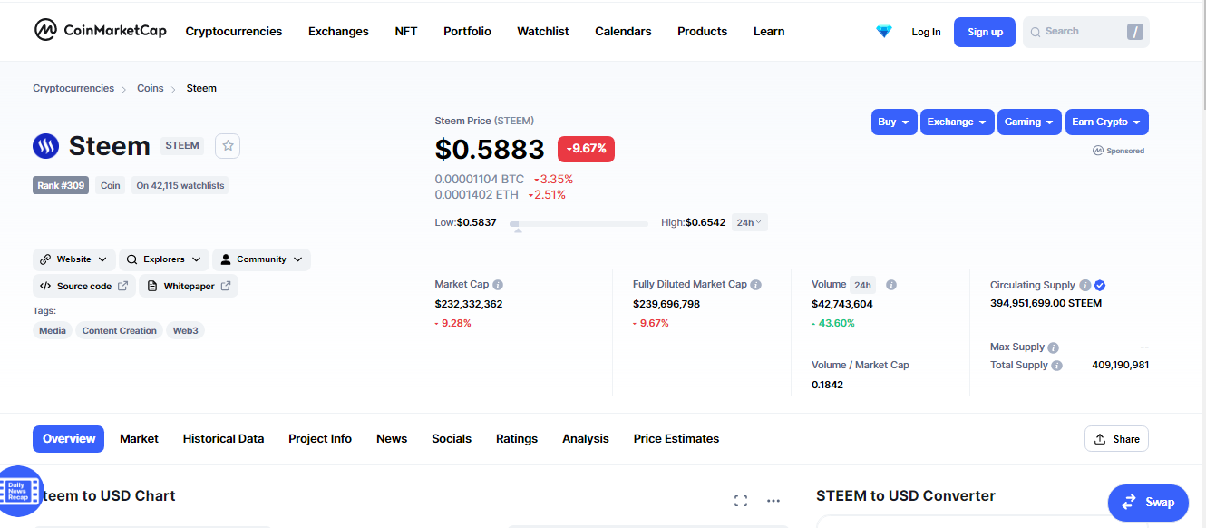Change the Volume 24h period selector
The width and height of the screenshot is (1206, 528).
(x=864, y=285)
